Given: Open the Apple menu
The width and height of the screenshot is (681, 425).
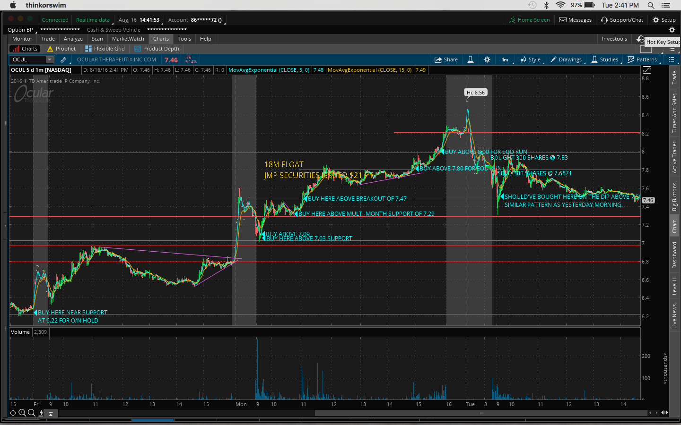Looking at the screenshot, I should pyautogui.click(x=13, y=5).
